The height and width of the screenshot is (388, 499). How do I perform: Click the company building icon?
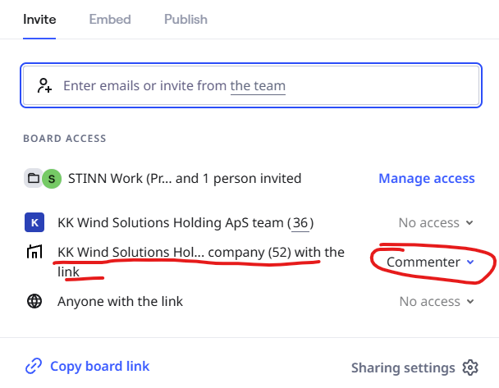[x=34, y=252]
